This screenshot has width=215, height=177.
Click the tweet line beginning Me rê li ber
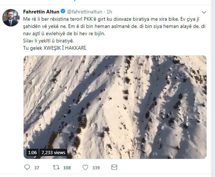(x=111, y=19)
